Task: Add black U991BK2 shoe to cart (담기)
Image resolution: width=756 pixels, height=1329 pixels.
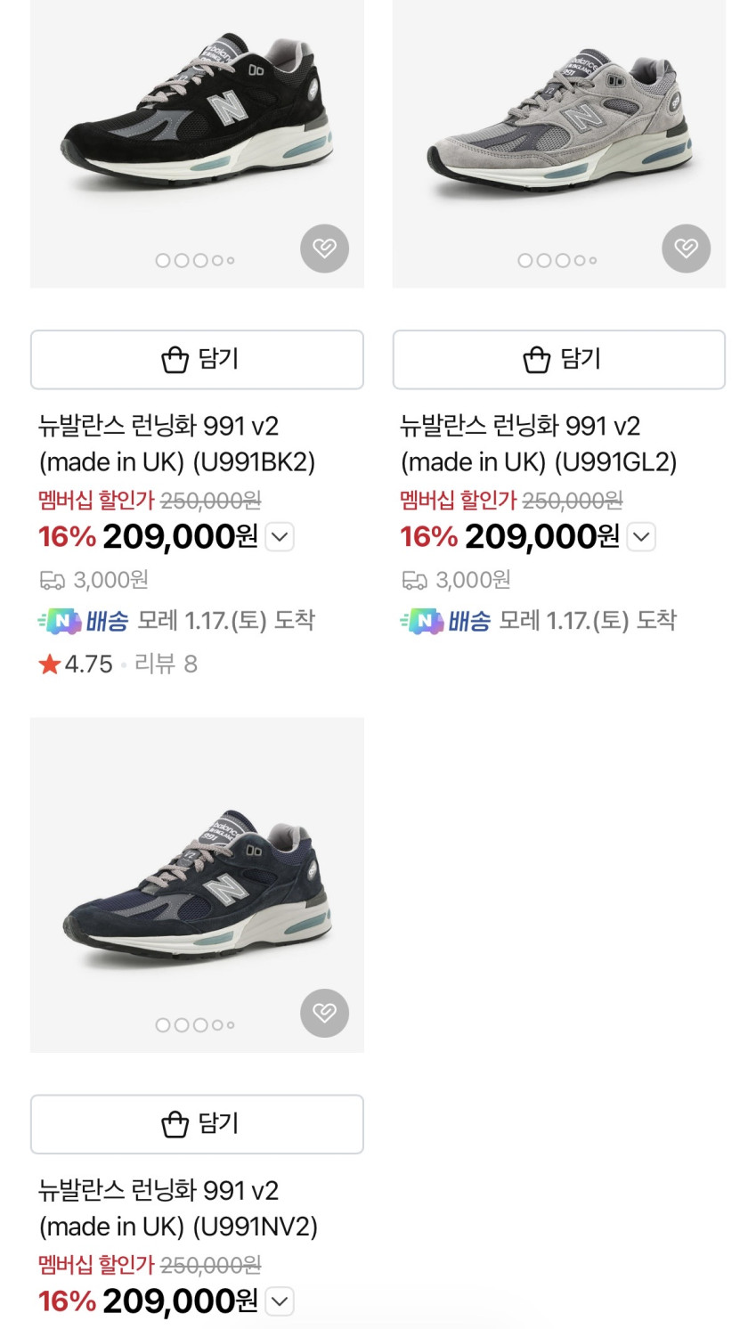Action: coord(197,360)
